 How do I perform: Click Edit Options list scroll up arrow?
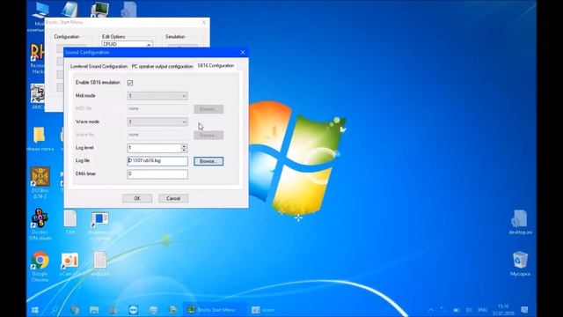coord(149,45)
